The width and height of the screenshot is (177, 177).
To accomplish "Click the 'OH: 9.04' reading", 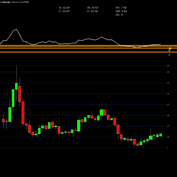I will 121,11.
